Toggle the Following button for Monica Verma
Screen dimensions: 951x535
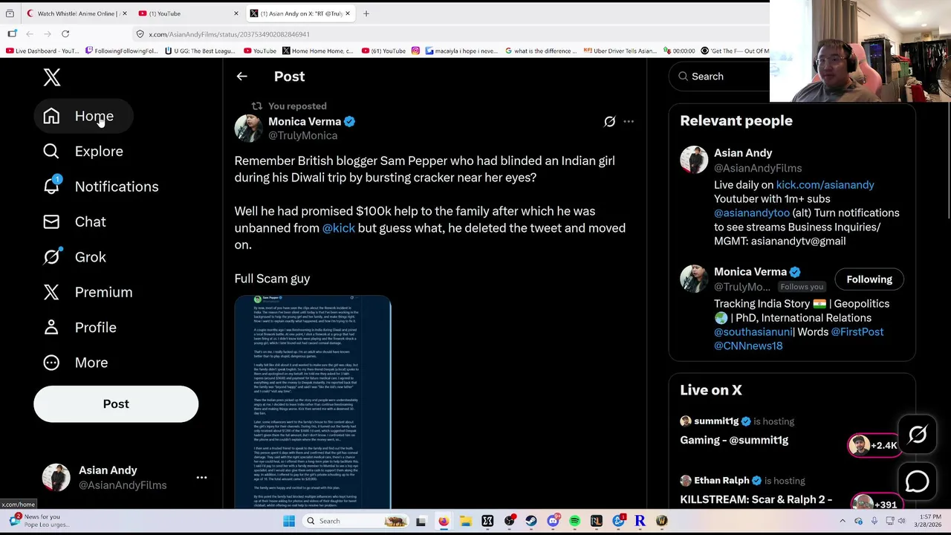[x=869, y=279]
